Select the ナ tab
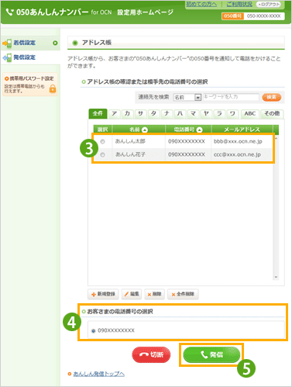The height and width of the screenshot is (387, 292). (x=167, y=114)
